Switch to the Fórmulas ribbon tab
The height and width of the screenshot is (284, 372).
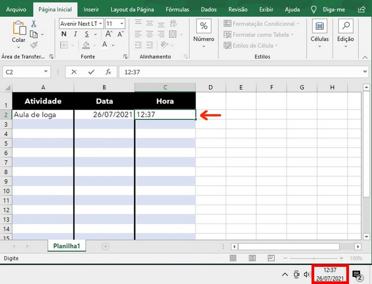click(177, 9)
